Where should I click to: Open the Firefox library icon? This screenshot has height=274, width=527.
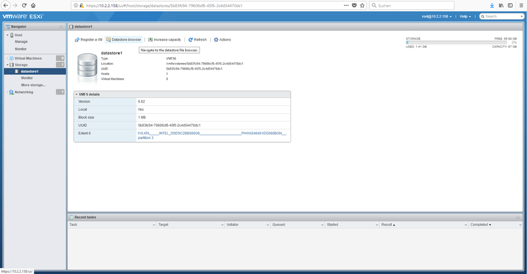point(501,5)
